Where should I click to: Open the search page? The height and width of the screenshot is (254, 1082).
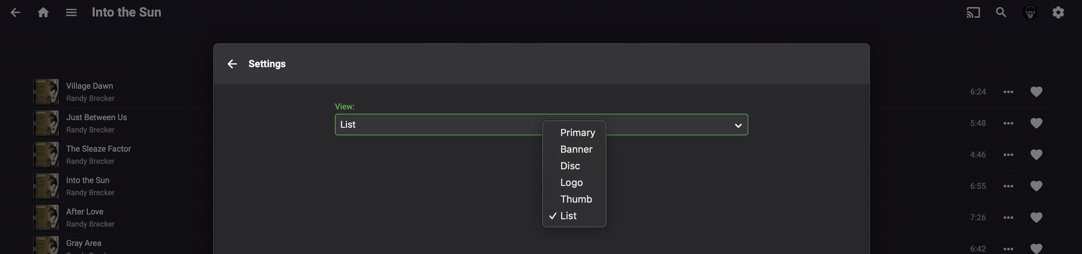point(1001,12)
